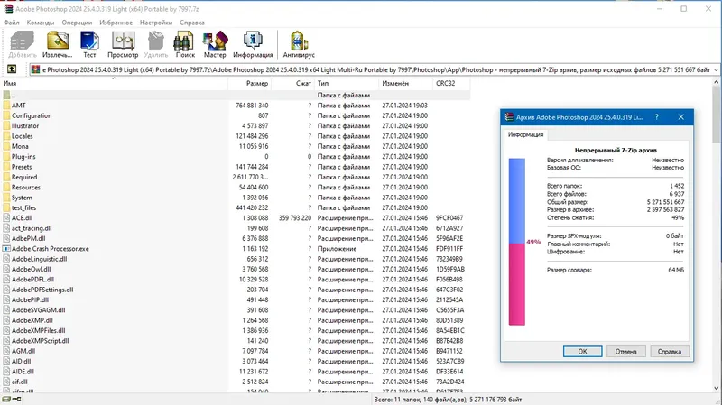Select the aif.dll file
This screenshot has height=405, width=722.
point(236,382)
